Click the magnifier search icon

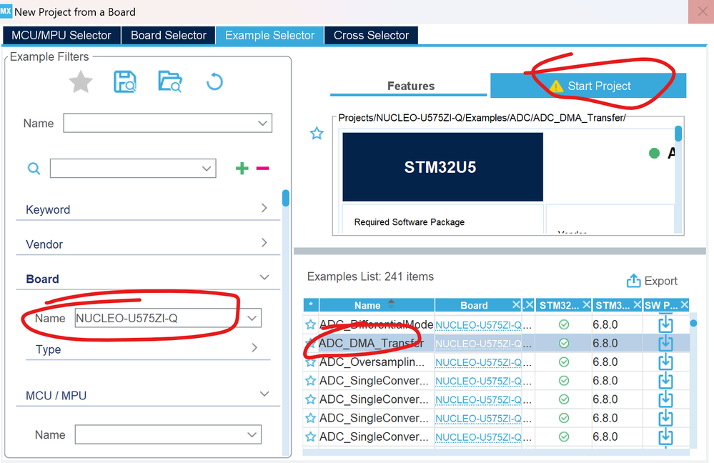(x=34, y=169)
